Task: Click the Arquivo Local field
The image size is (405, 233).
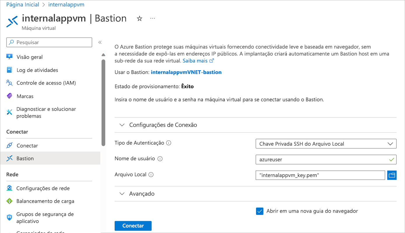Action: point(320,175)
